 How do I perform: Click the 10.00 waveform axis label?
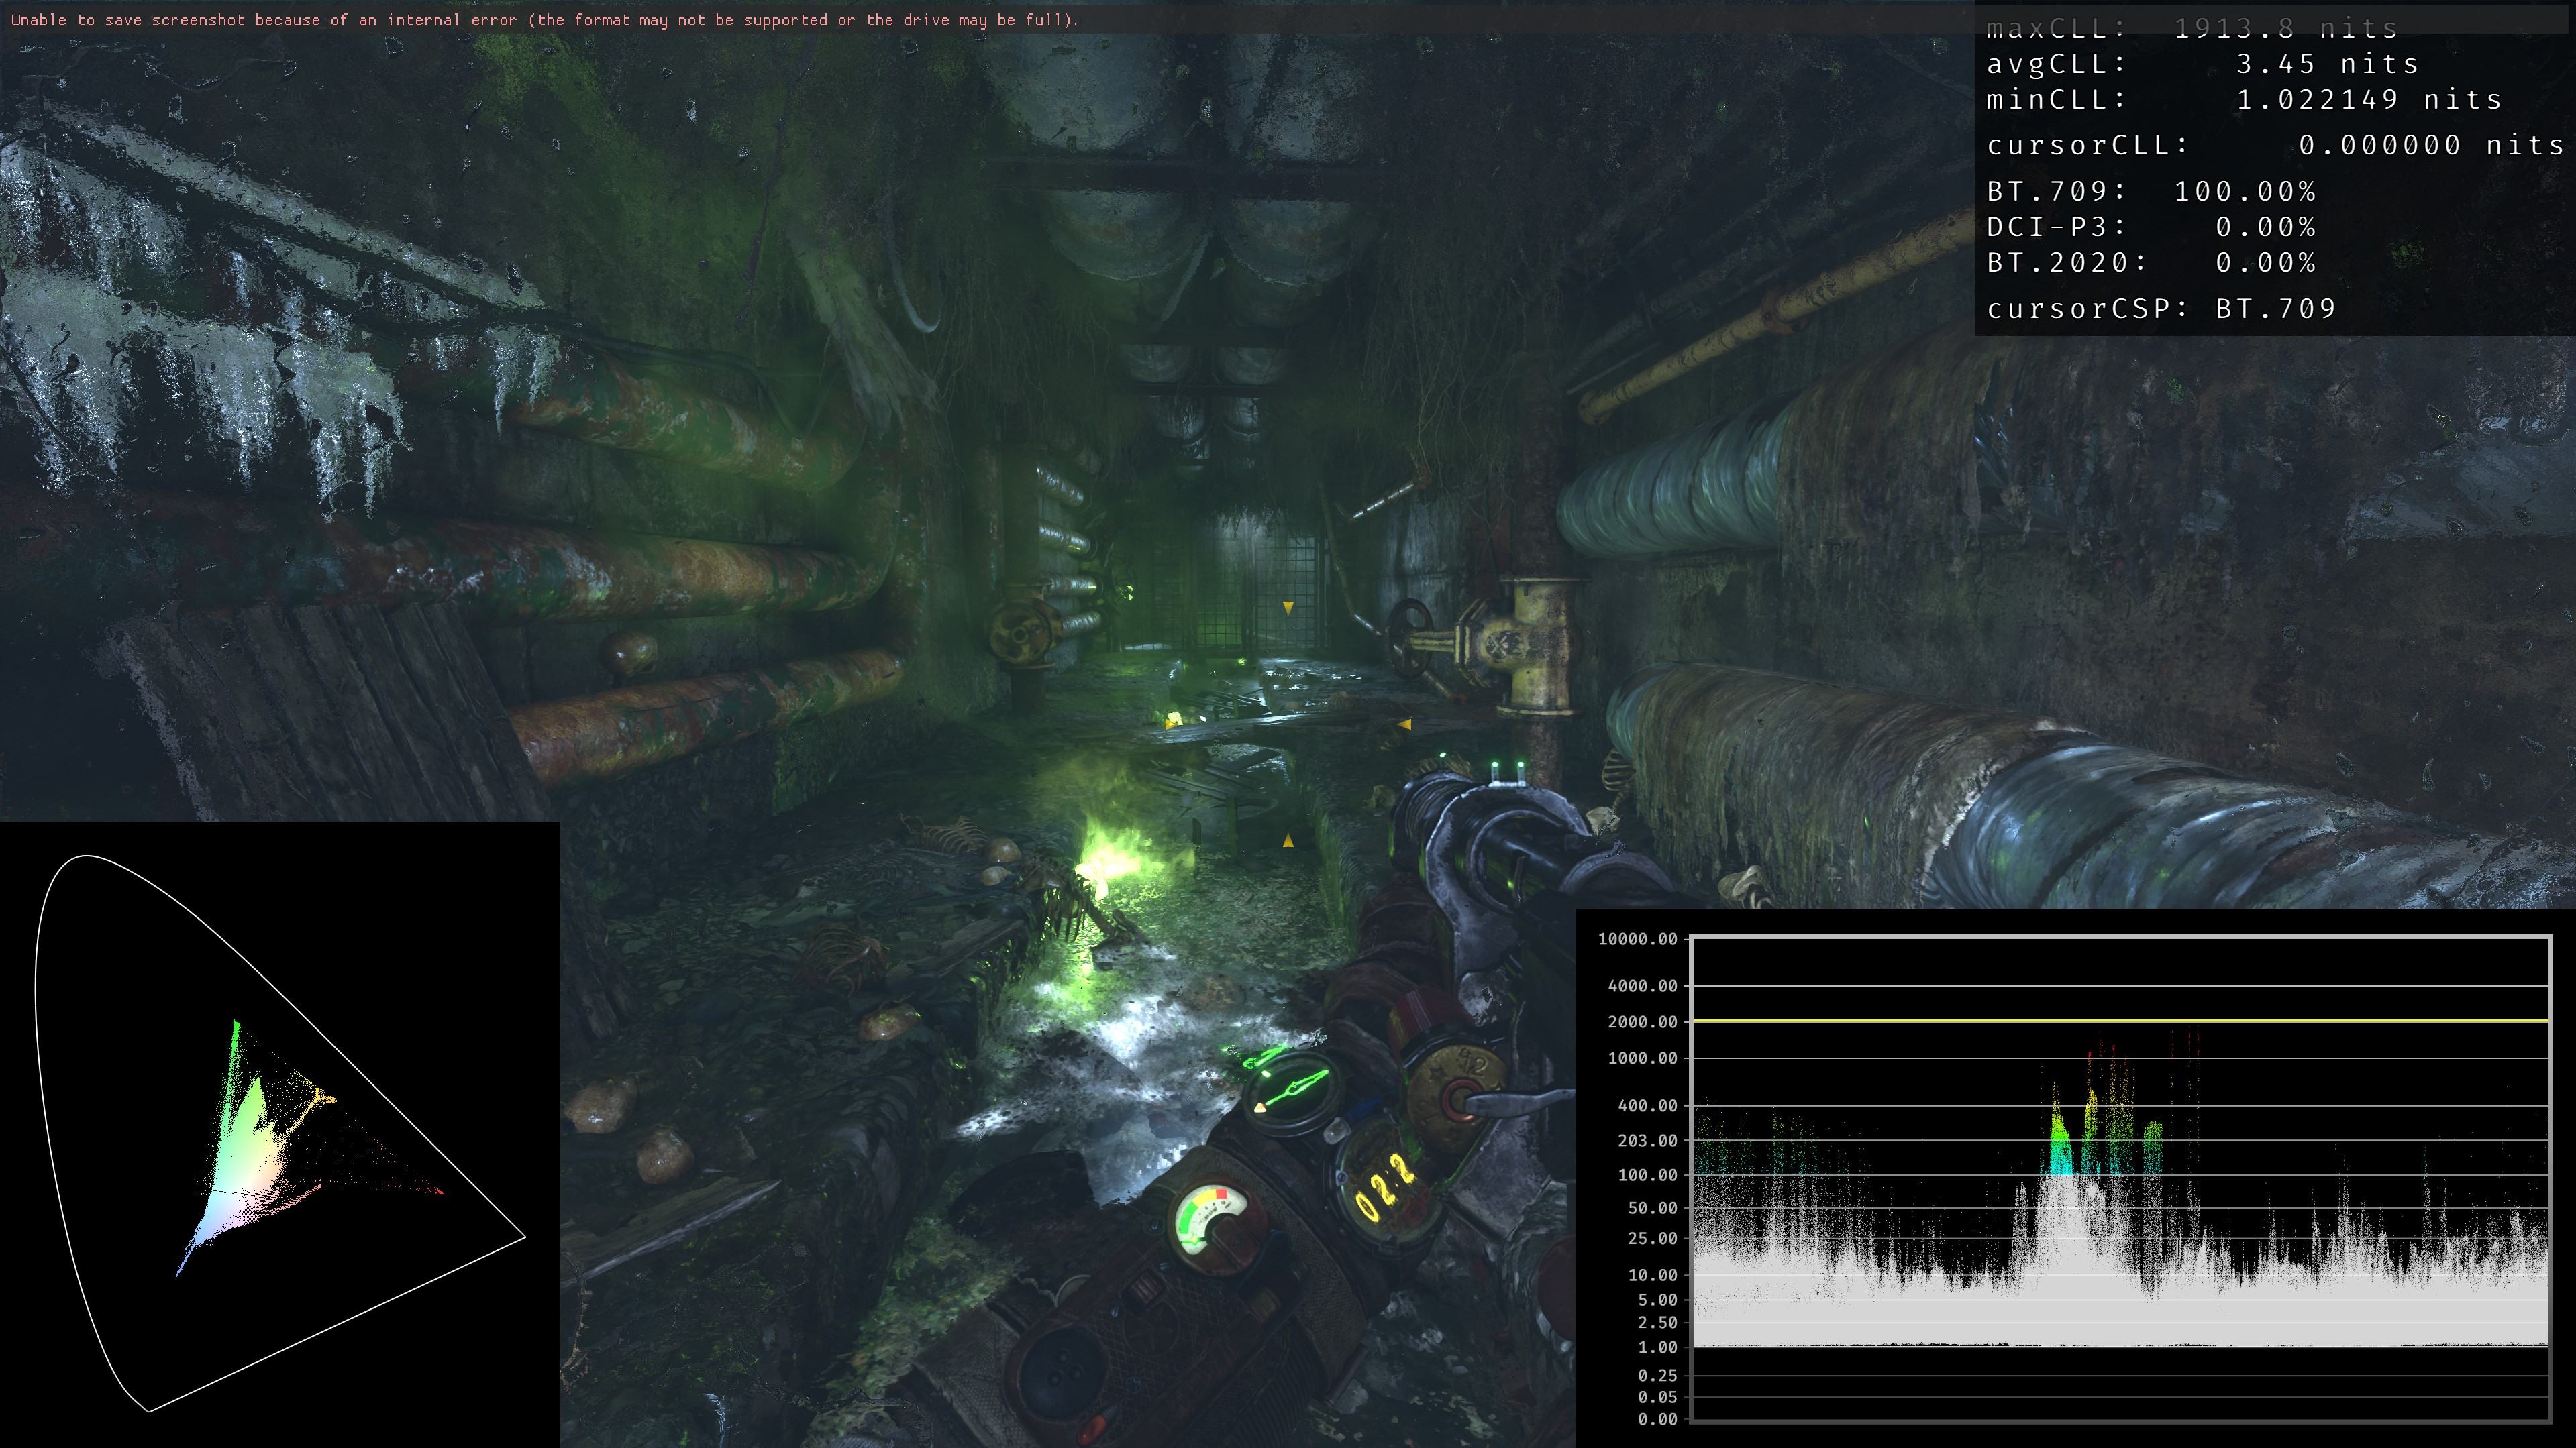1652,1275
